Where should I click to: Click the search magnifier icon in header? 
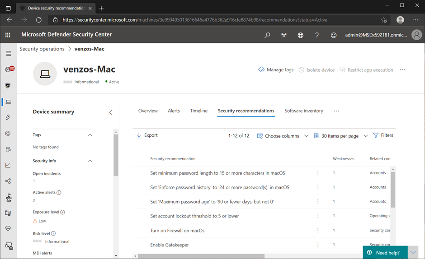pyautogui.click(x=267, y=35)
